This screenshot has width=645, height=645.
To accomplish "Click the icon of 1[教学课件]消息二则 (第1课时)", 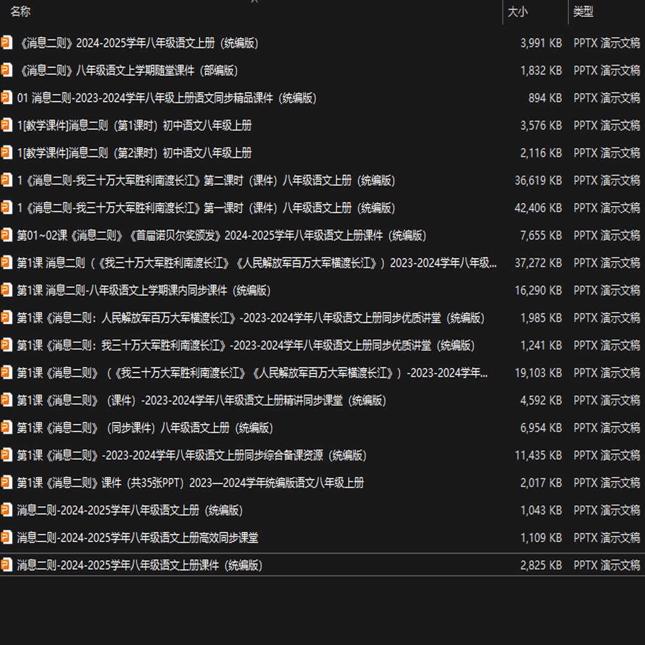I will point(7,125).
